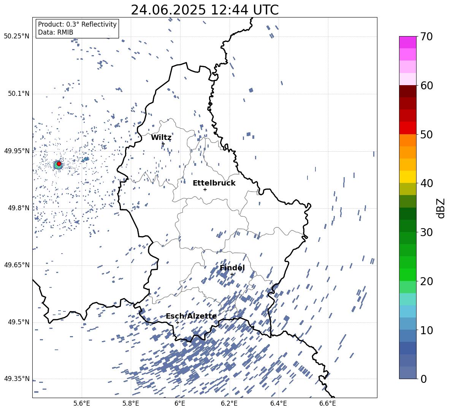
Task: Click the 0 colorbar tick label
Action: click(x=423, y=379)
